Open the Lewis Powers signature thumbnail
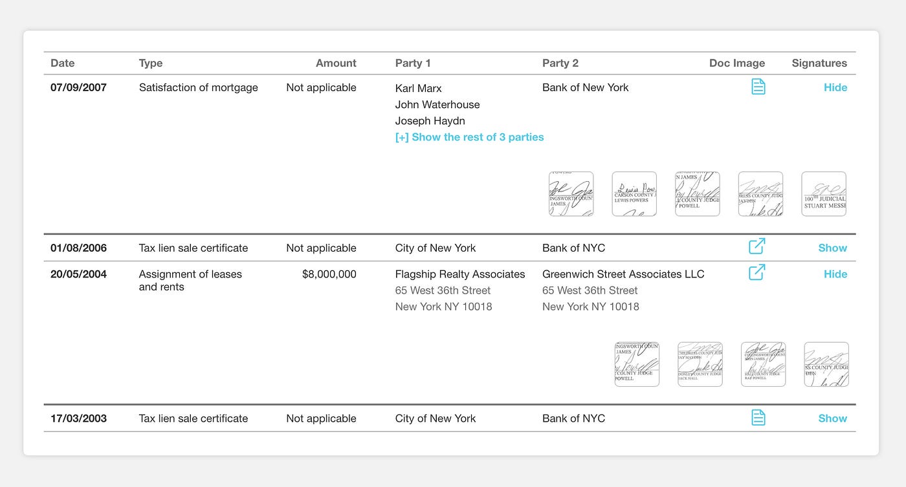The width and height of the screenshot is (906, 487). pyautogui.click(x=634, y=194)
